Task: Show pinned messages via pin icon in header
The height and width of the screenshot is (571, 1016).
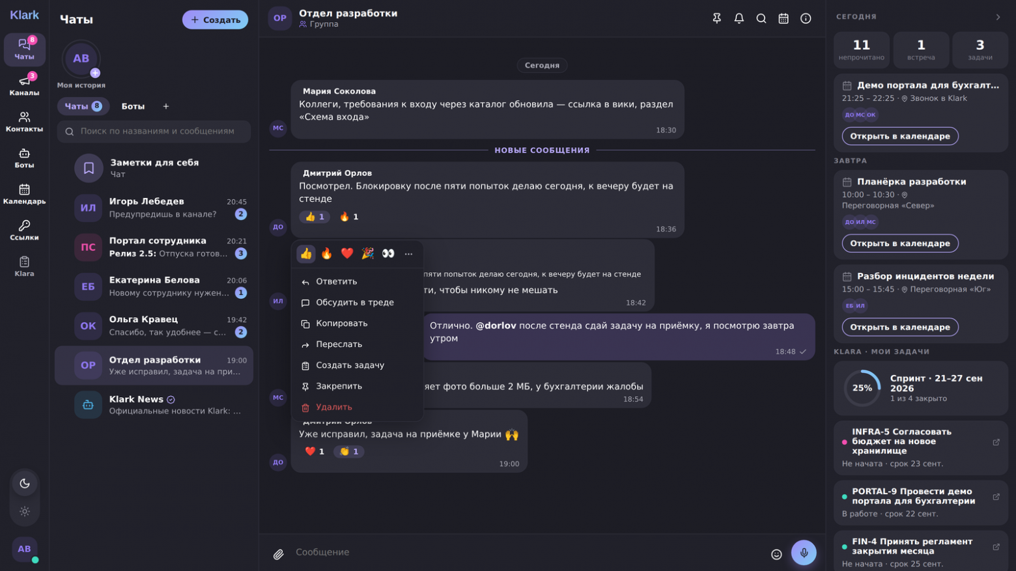Action: (x=716, y=18)
